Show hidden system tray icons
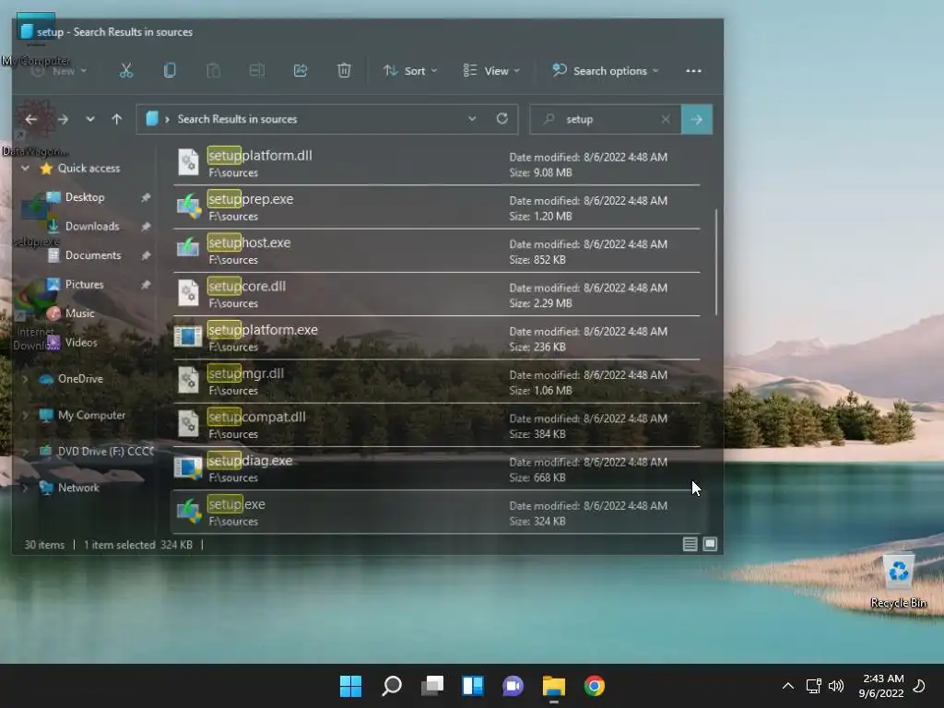This screenshot has height=708, width=944. (788, 686)
